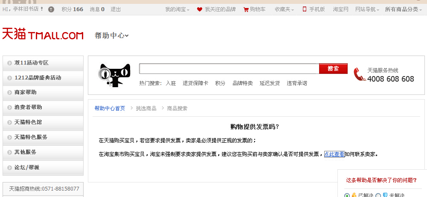Image resolution: width=427 pixels, height=197 pixels.
Task: Click the 退出 logout link
Action: [116, 9]
